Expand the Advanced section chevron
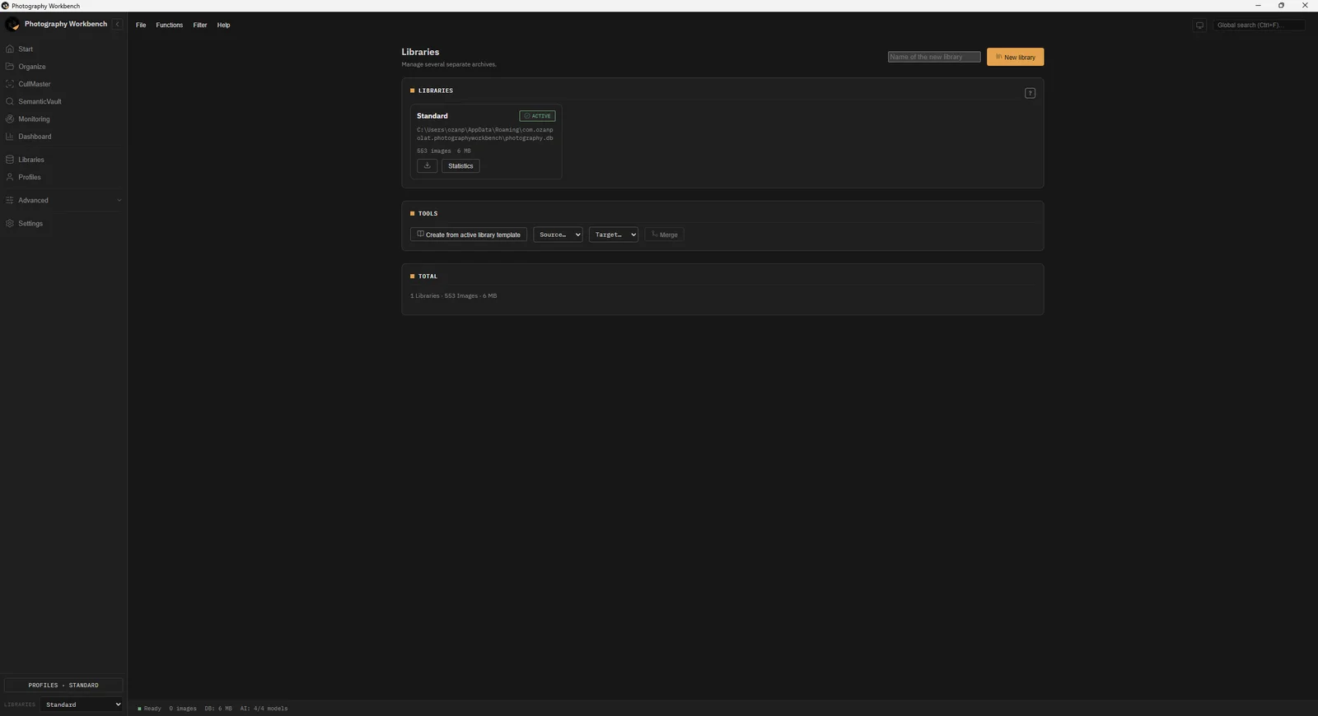Image resolution: width=1318 pixels, height=716 pixels. click(119, 200)
